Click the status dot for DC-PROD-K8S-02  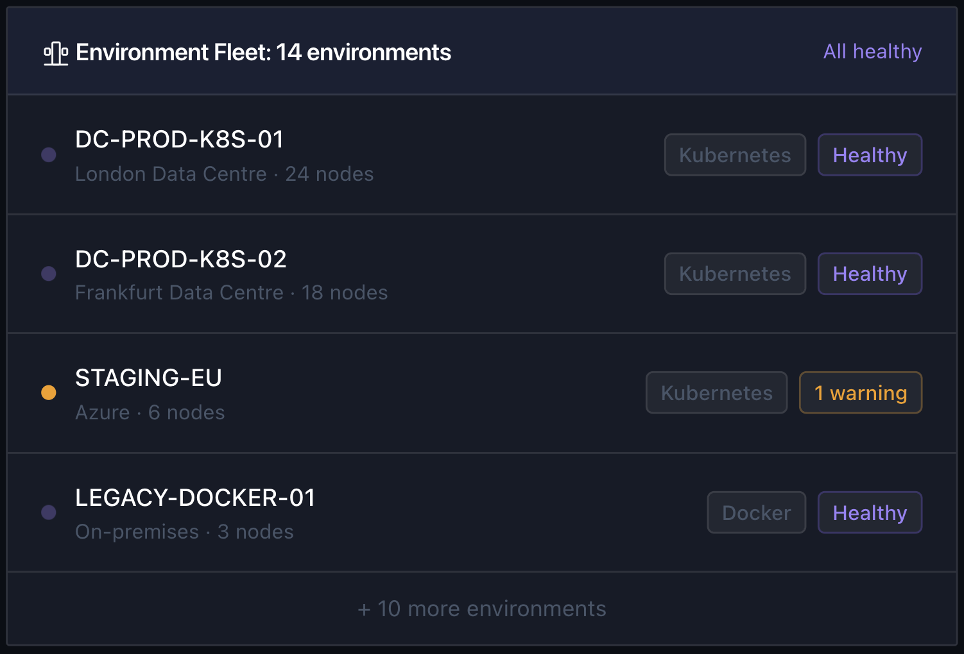[x=49, y=274]
